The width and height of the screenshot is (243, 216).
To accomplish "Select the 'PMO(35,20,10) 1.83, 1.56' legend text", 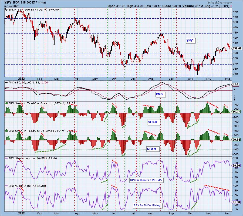I will pos(28,83).
